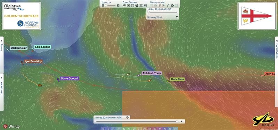Viewport: 278px width, 130px height.
Task: Select Loic Lepage's boat marker
Action: coord(33,49)
